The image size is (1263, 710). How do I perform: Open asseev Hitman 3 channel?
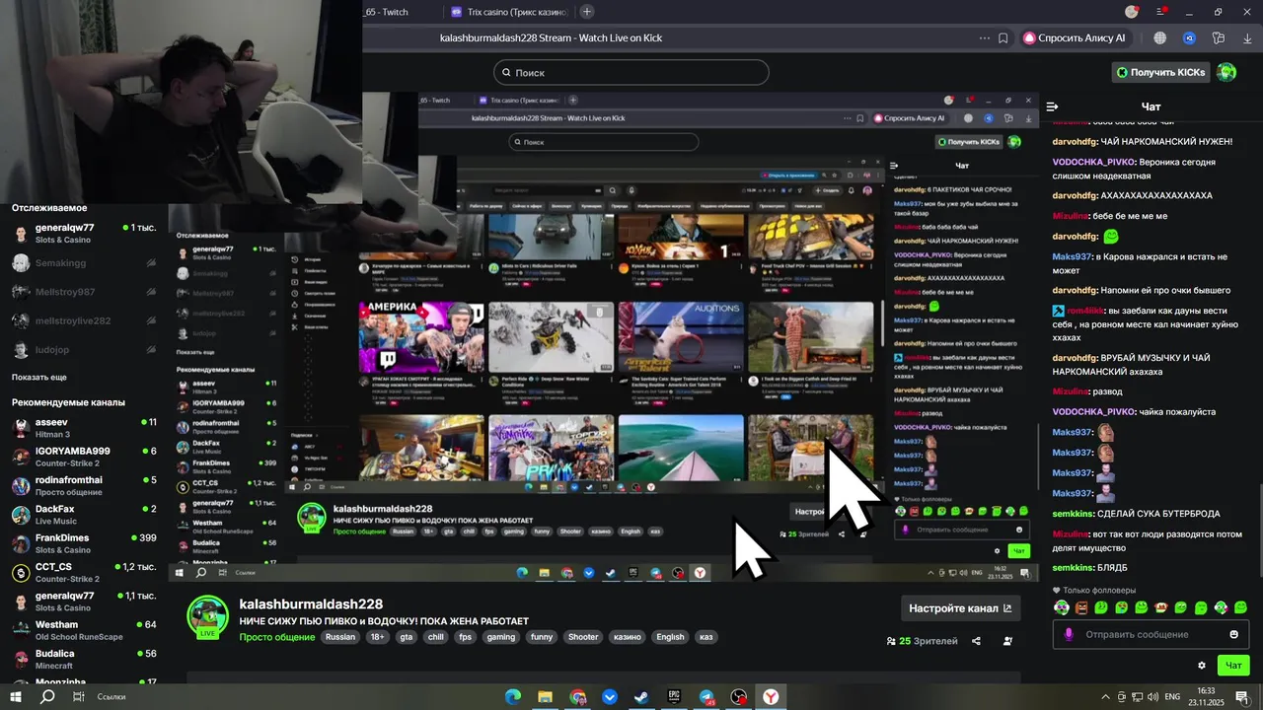pos(83,427)
